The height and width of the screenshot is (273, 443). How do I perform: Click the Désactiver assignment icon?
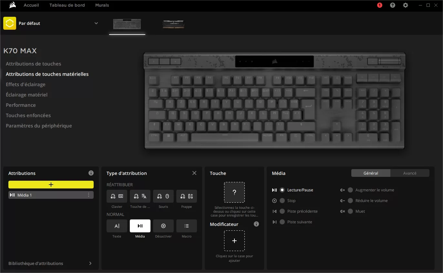click(163, 226)
